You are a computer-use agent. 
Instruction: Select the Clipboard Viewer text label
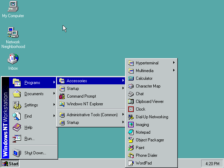click(x=149, y=101)
